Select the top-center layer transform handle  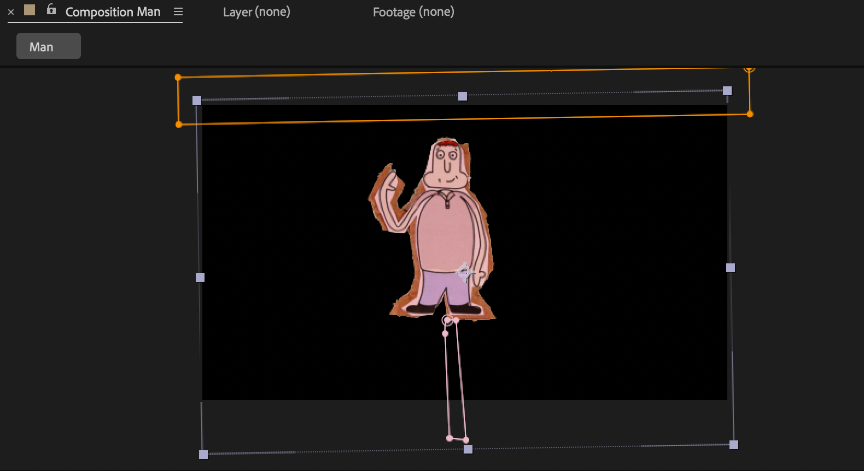463,96
